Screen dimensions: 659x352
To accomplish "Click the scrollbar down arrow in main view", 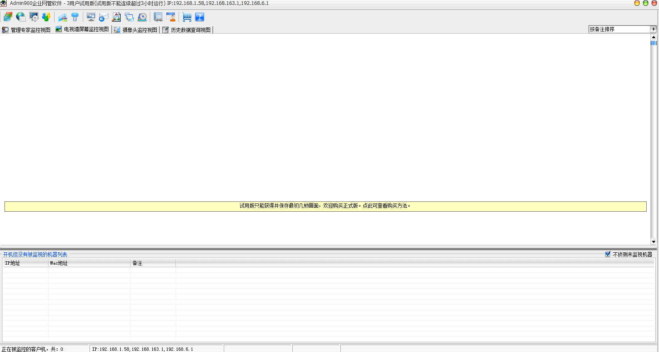I will point(653,242).
